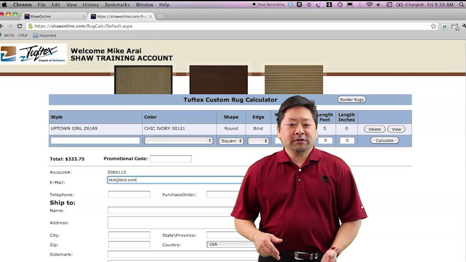Reload the page with the refresh icon
The image size is (466, 262).
[x=20, y=26]
